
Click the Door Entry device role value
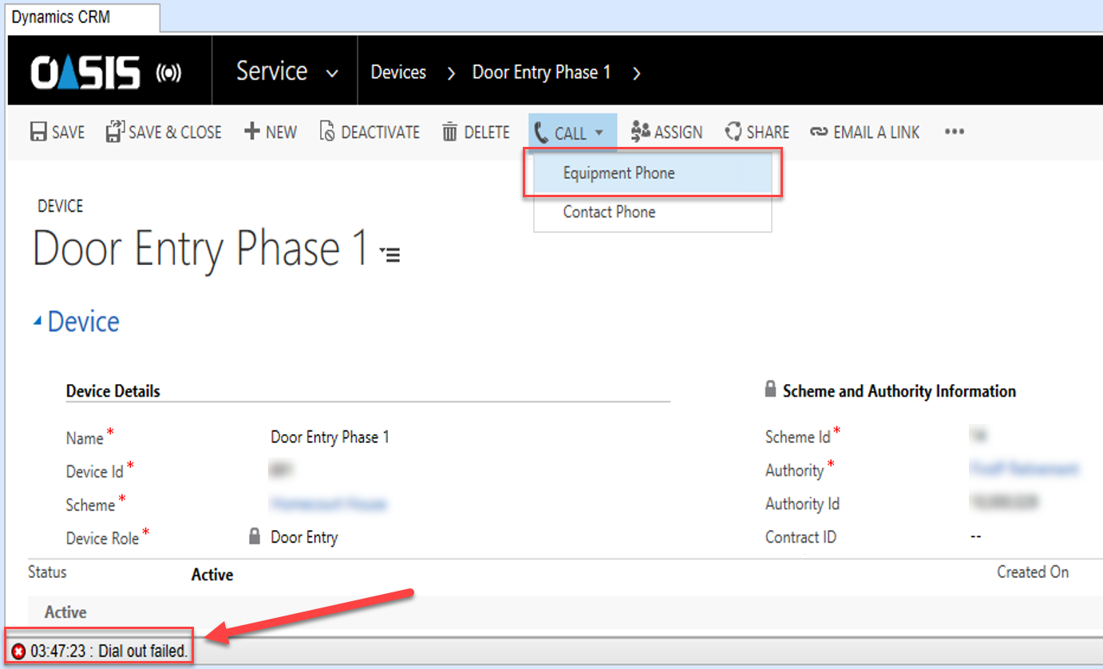[304, 537]
